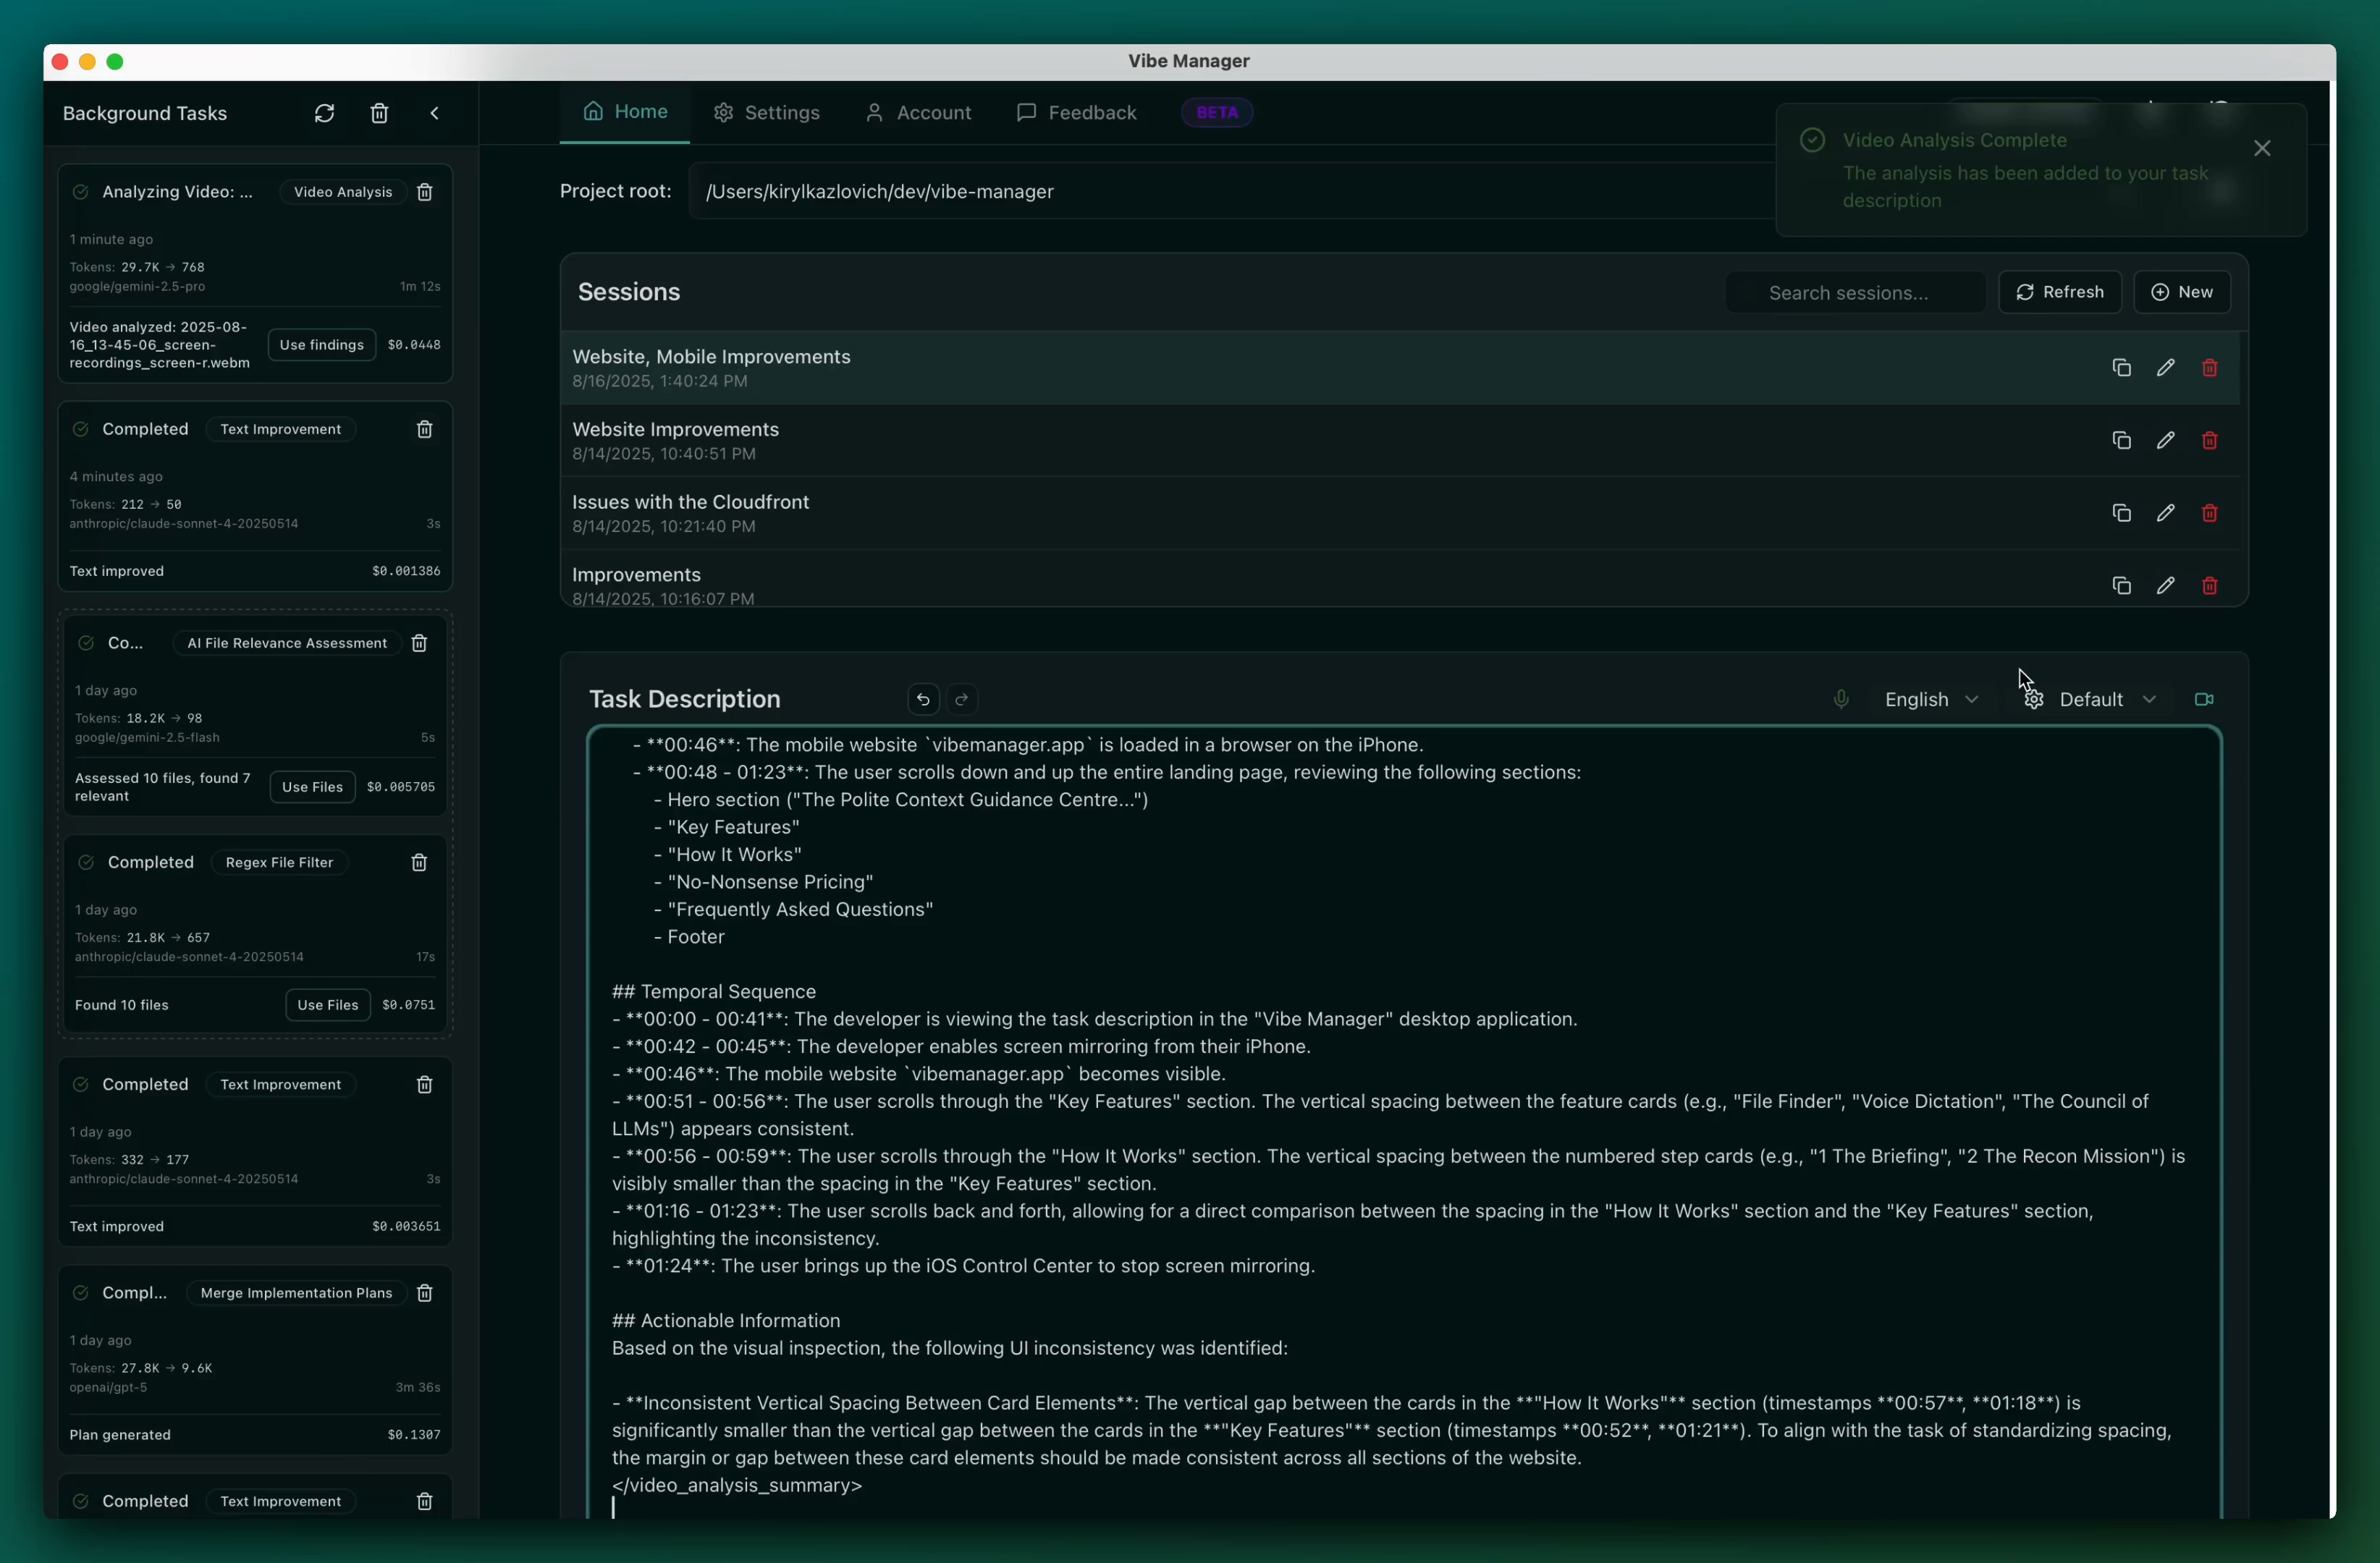Image resolution: width=2380 pixels, height=1563 pixels.
Task: Click the Refresh sessions button
Action: click(2060, 292)
